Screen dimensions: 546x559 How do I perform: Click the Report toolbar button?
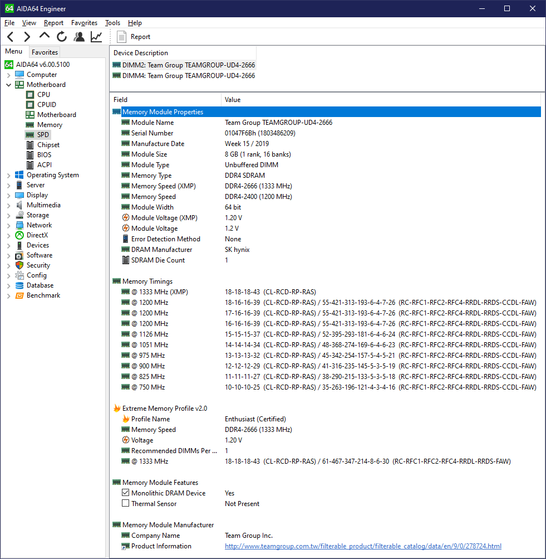134,37
